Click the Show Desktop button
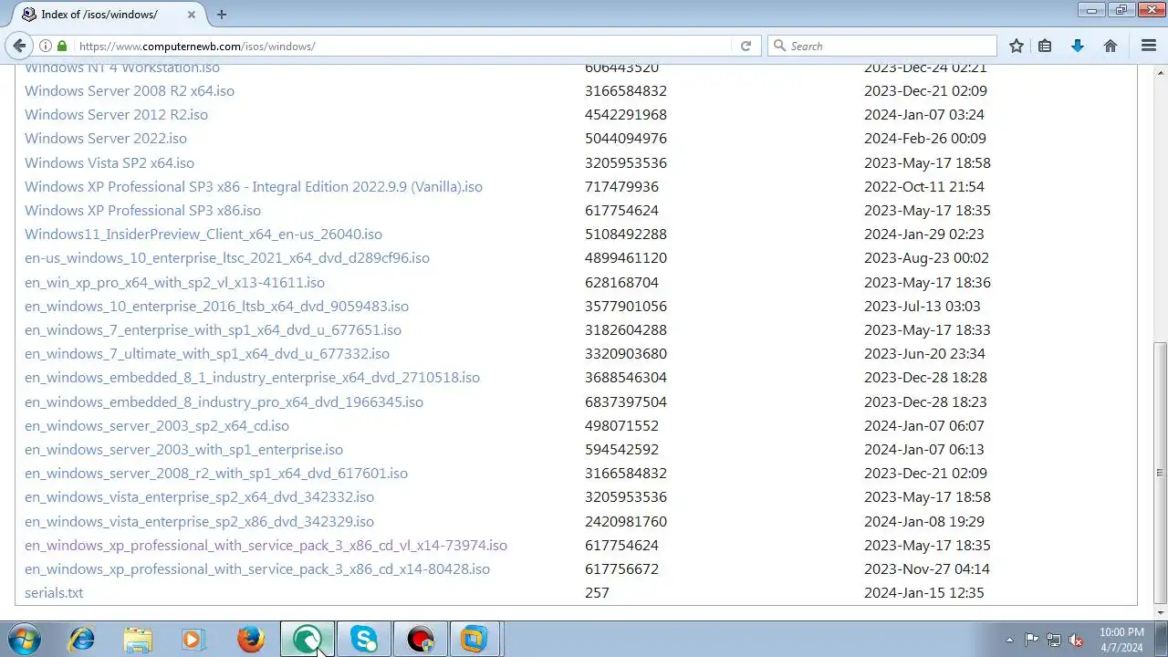The image size is (1168, 657). coord(1161,639)
